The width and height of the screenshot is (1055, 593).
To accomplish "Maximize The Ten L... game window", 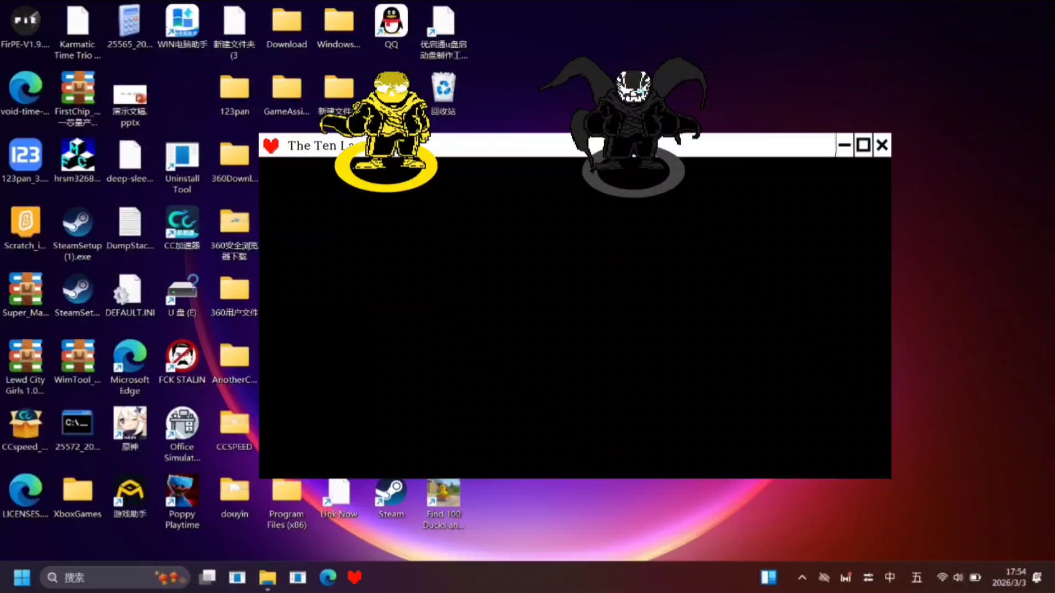I will coord(863,146).
